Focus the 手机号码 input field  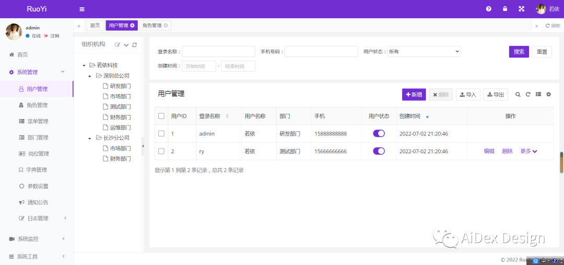pos(321,52)
